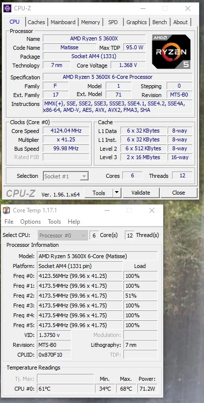Click the CPU #0 temperature 61°C

(x=65, y=389)
